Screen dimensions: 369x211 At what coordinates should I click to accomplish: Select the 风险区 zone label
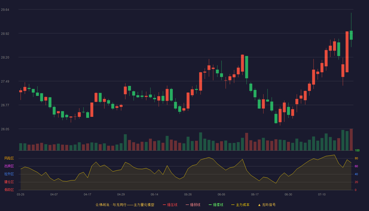[9, 158]
